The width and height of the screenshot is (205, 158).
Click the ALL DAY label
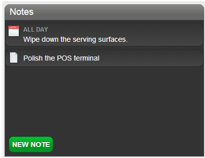[36, 30]
